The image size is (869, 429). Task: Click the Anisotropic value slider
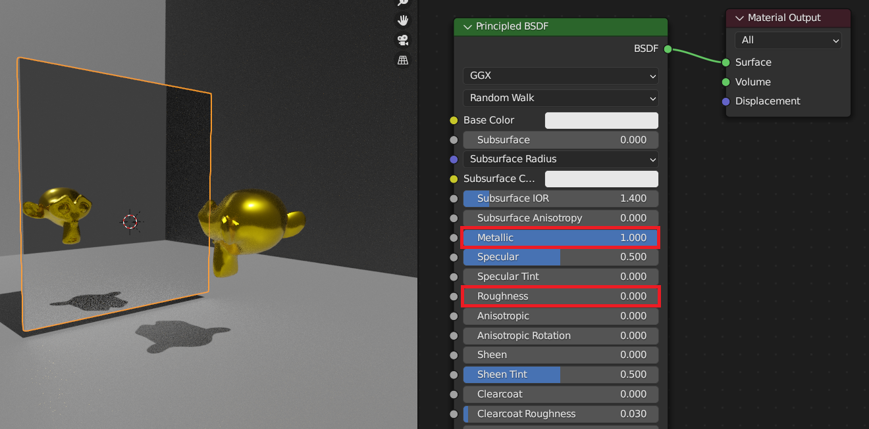tap(560, 316)
